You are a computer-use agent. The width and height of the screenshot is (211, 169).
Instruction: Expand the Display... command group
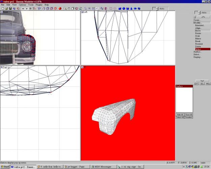[x=197, y=57]
